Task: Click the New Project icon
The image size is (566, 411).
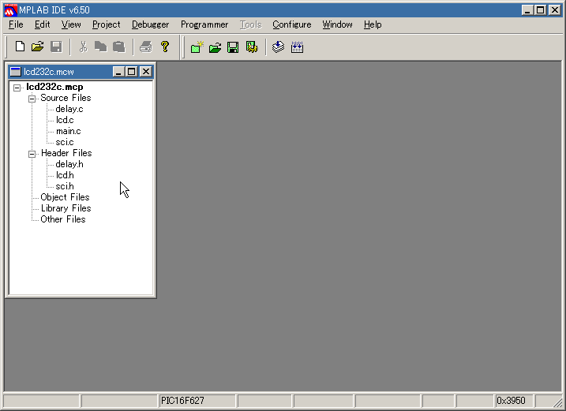Action: click(x=197, y=47)
